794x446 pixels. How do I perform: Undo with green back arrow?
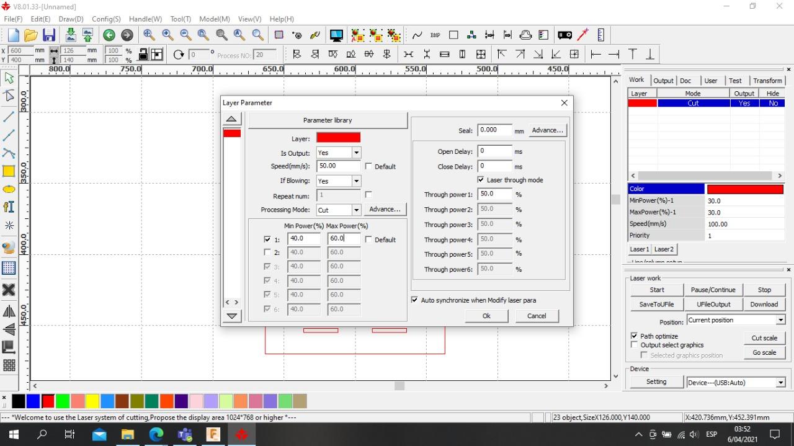coord(109,35)
